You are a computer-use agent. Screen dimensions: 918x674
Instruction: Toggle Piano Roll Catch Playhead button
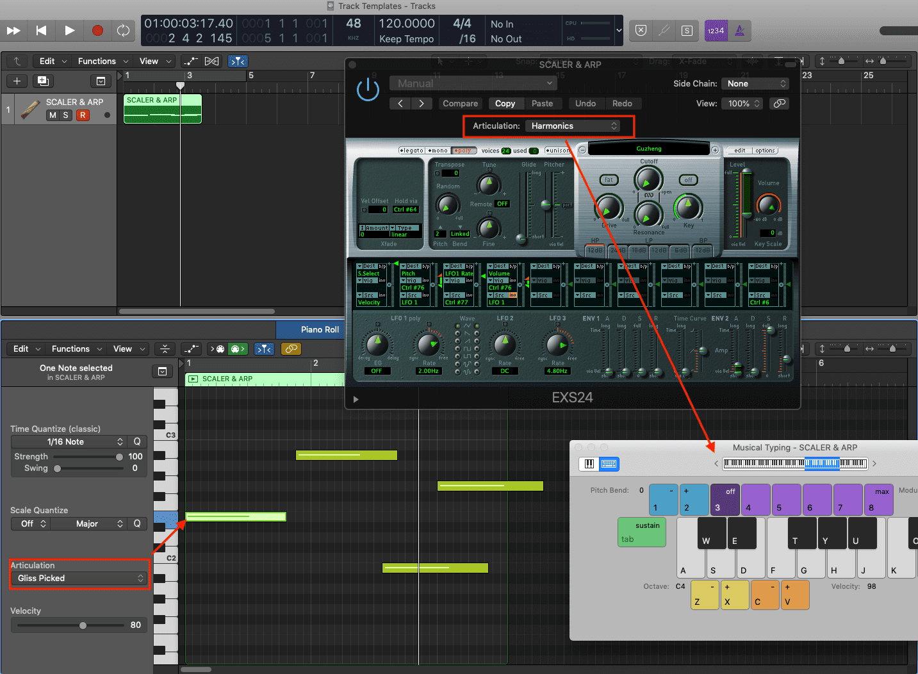pyautogui.click(x=264, y=349)
